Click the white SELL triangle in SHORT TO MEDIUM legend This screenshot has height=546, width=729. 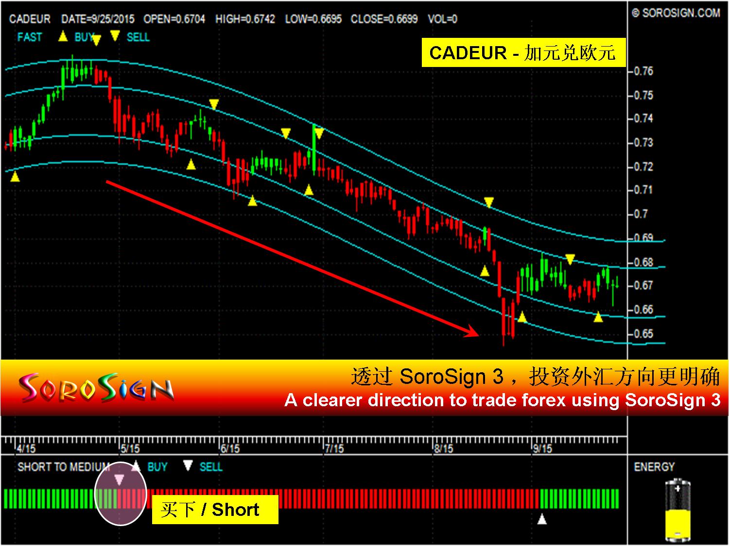pos(188,466)
